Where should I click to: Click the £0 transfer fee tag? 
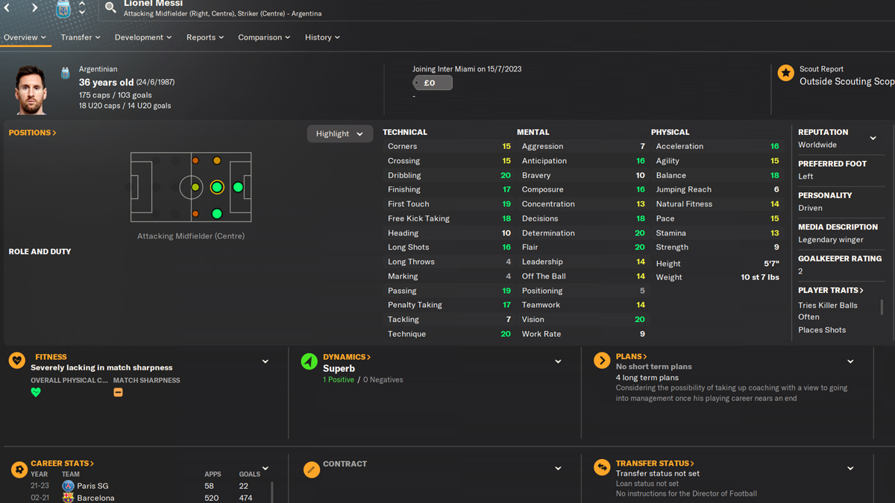pyautogui.click(x=433, y=83)
